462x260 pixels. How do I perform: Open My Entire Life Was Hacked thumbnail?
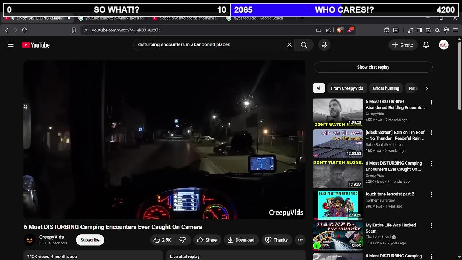[x=338, y=236]
